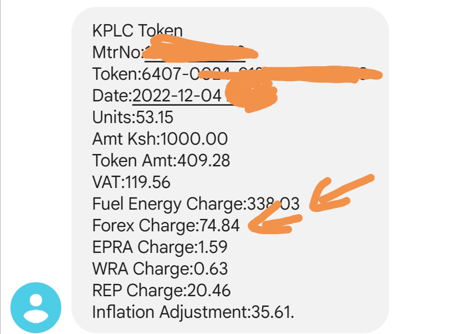This screenshot has width=456, height=334.
Task: Click the Forex Charge:74.84 line
Action: point(166,225)
